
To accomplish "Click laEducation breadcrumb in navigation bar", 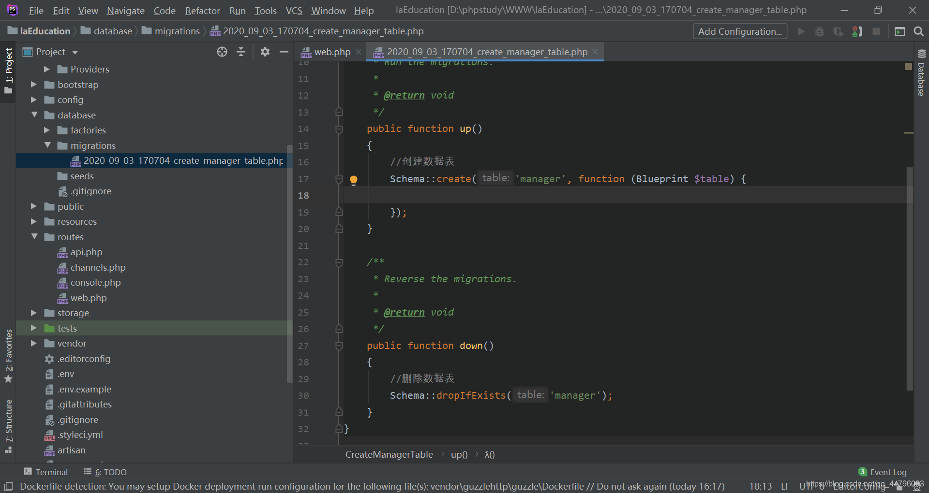I will point(39,31).
